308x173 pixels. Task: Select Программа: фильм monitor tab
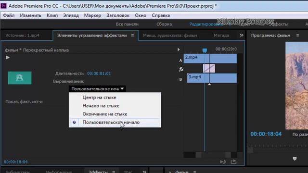click(270, 36)
